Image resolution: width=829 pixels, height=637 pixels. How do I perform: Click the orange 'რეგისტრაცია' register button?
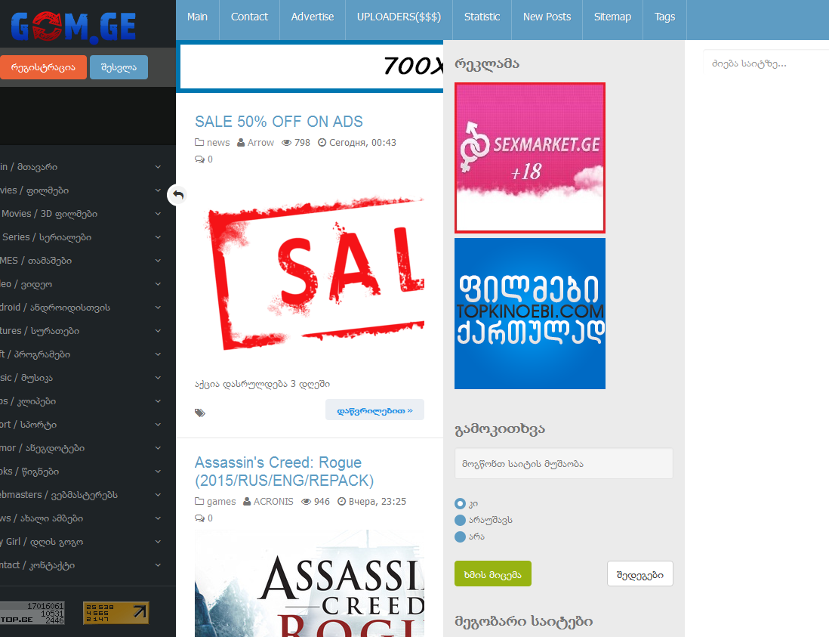tap(43, 67)
